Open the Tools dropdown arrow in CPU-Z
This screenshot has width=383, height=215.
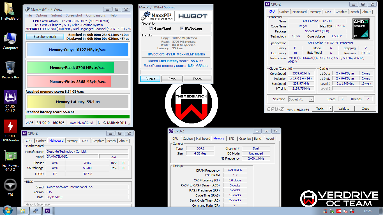330,109
